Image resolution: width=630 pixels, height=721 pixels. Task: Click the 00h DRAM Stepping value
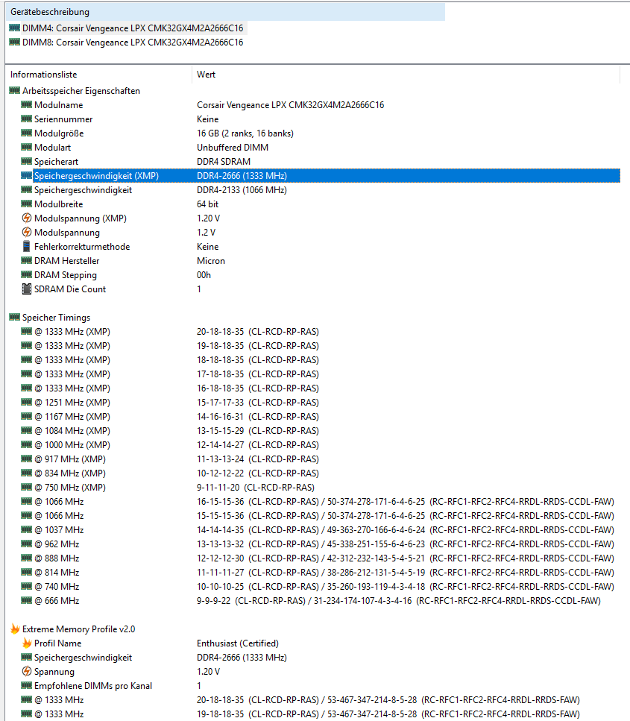204,275
